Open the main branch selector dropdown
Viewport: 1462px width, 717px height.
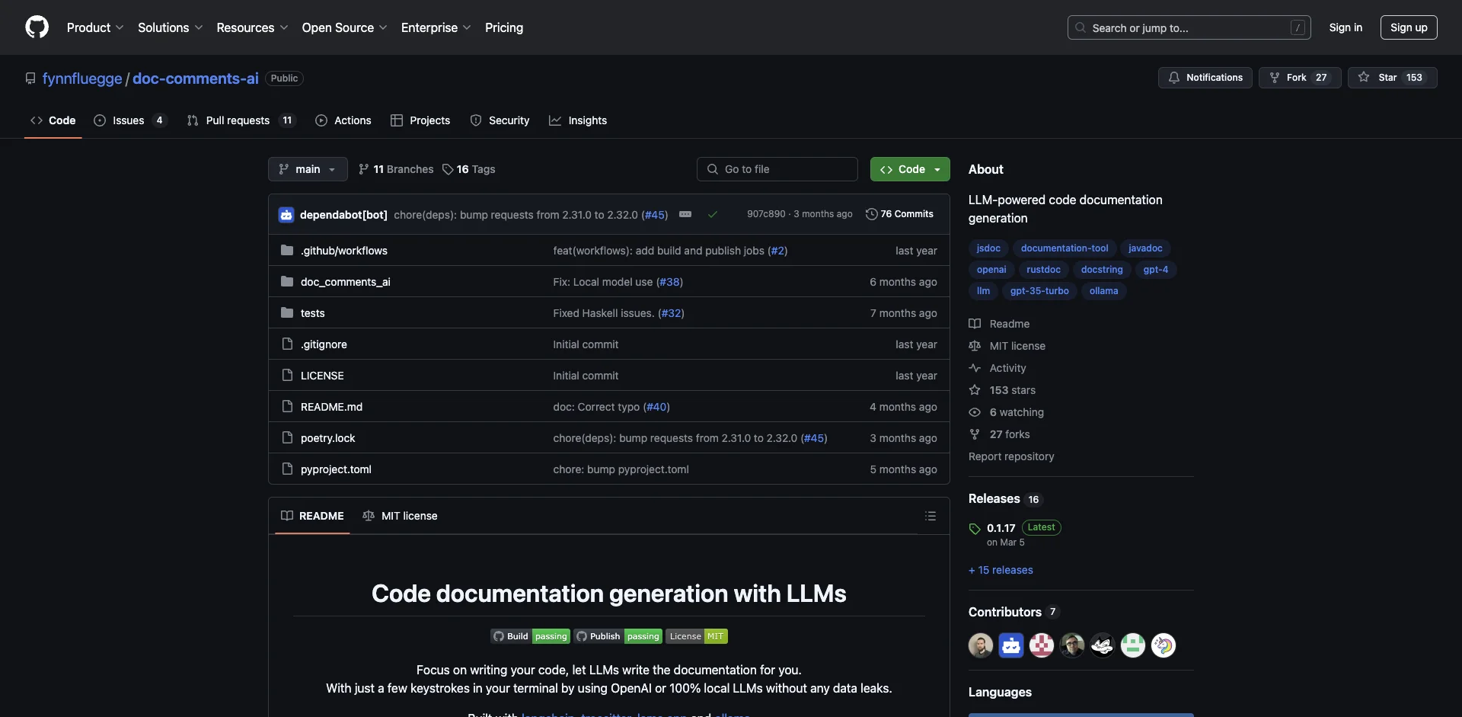click(x=308, y=169)
